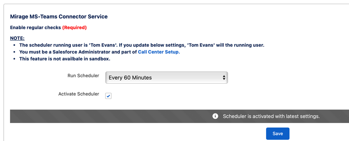349x141 pixels.
Task: Click the red (Required) text
Action: click(74, 28)
